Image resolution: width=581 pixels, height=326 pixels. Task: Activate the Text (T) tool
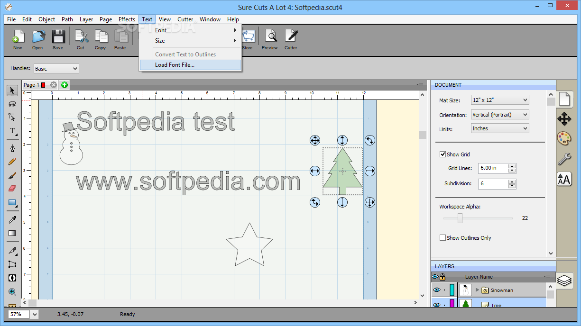click(12, 131)
